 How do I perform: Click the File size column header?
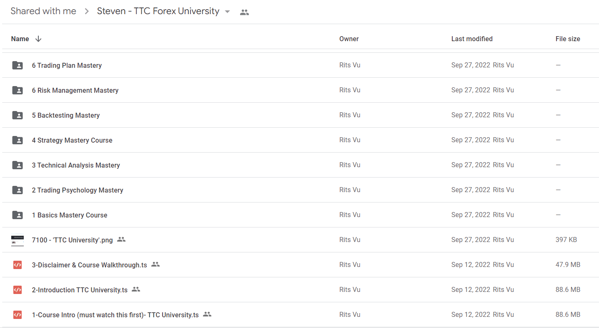point(568,39)
